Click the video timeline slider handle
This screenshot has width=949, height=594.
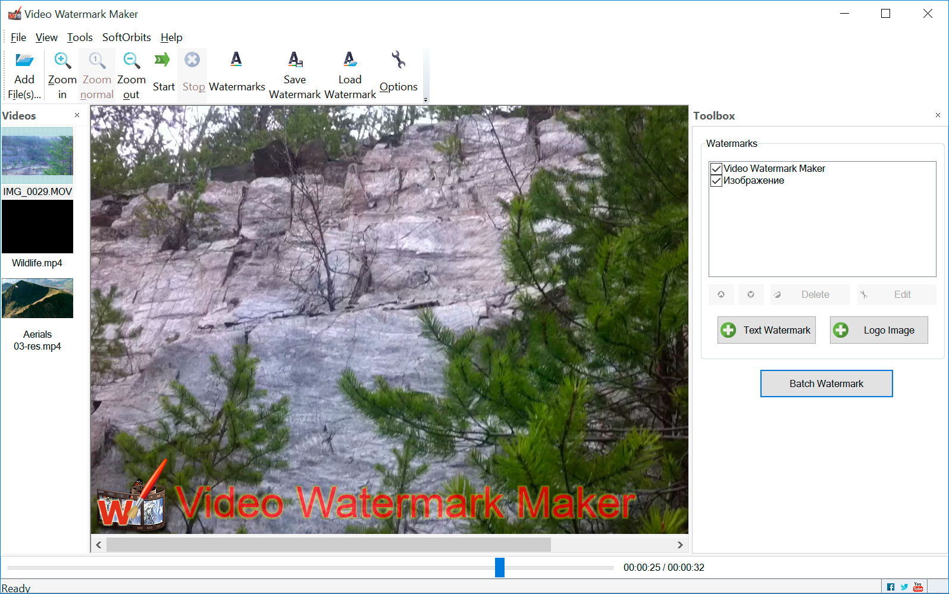[x=500, y=567]
